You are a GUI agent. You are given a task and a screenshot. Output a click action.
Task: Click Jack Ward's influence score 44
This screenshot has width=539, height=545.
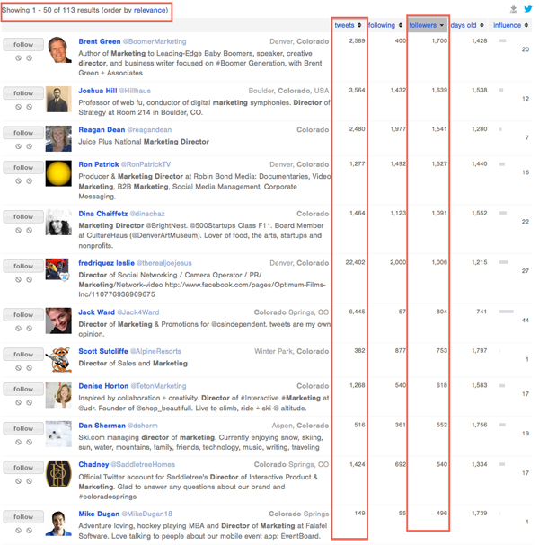(526, 321)
